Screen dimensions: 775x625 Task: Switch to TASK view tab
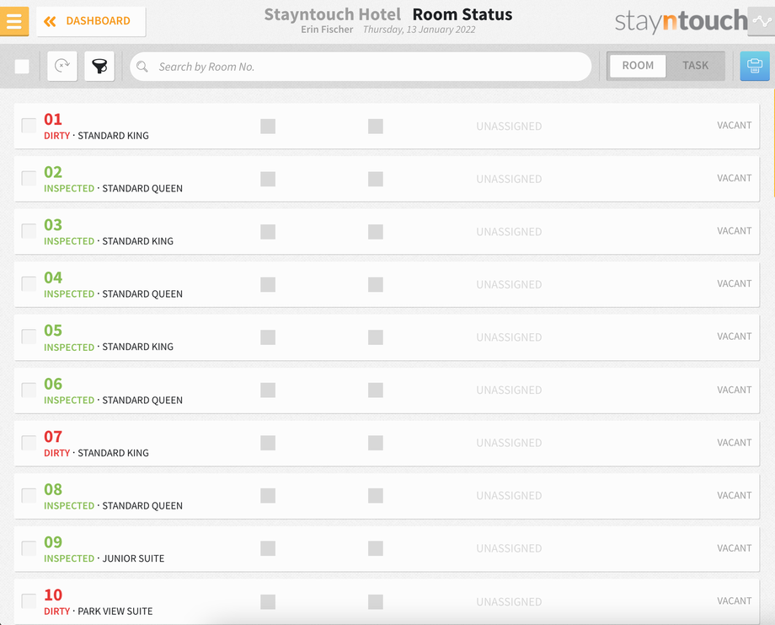(695, 65)
